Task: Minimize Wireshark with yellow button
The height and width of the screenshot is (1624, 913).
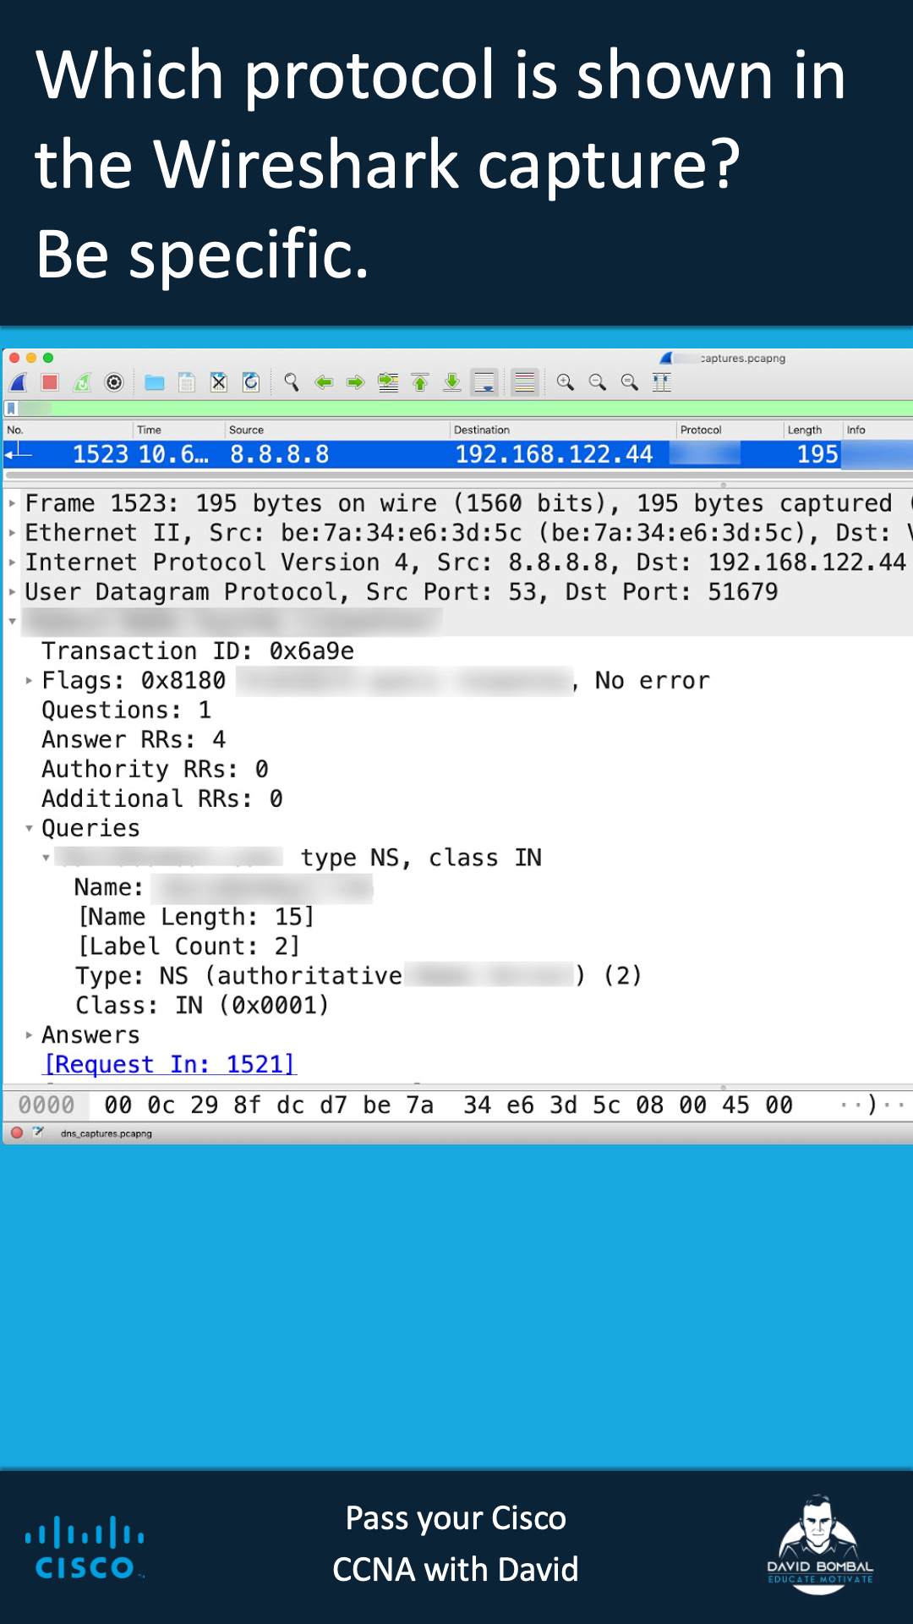Action: [31, 359]
